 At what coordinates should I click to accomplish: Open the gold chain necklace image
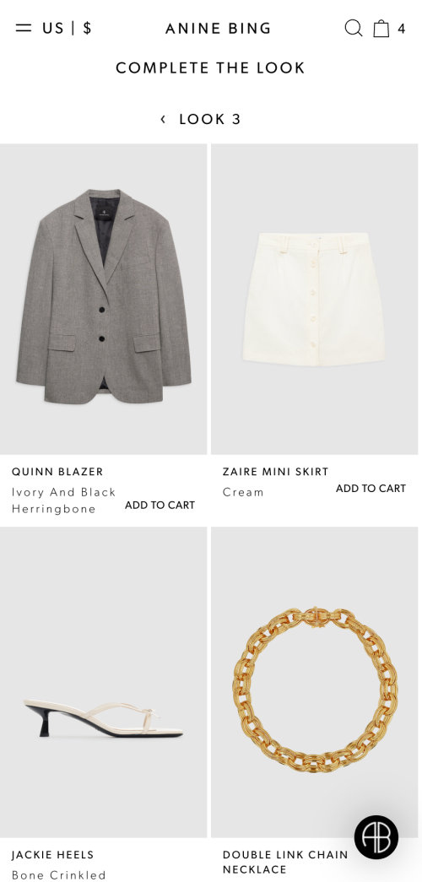coord(315,682)
